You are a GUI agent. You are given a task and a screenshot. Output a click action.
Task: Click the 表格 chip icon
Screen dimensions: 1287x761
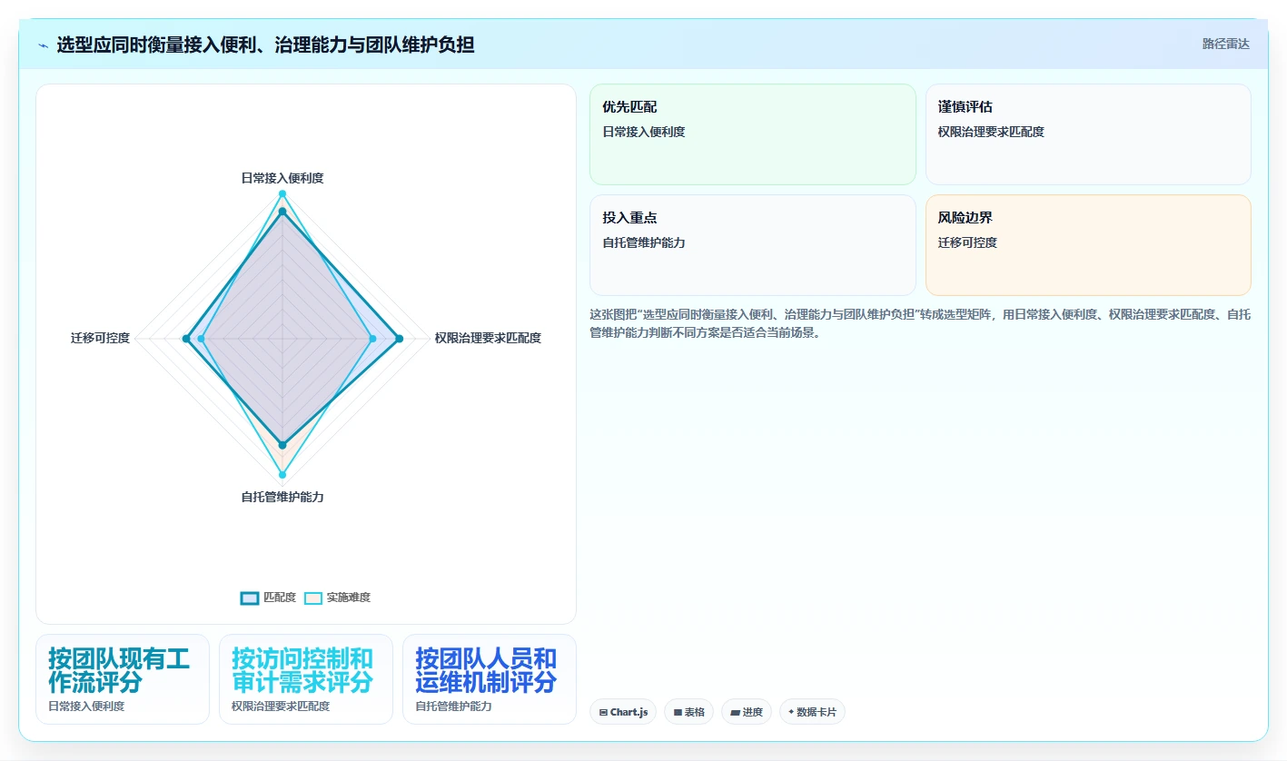678,713
